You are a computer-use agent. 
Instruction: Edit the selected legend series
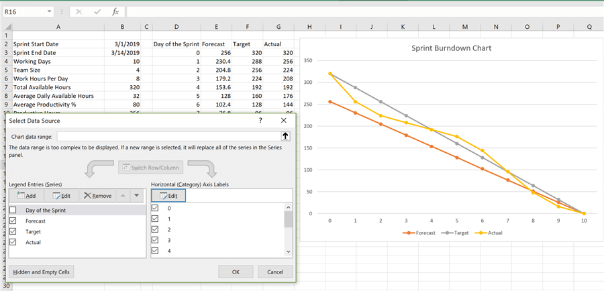(x=61, y=195)
